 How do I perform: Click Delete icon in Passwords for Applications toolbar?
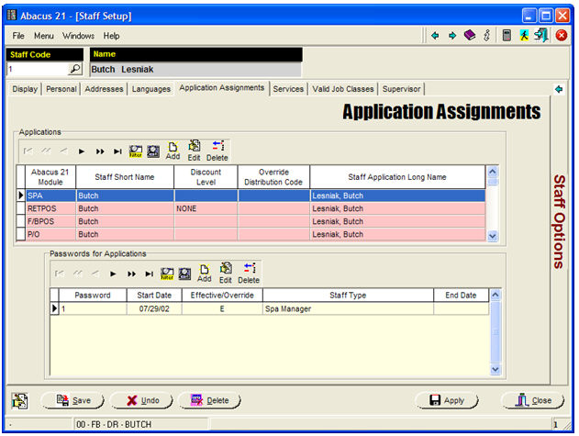[249, 273]
